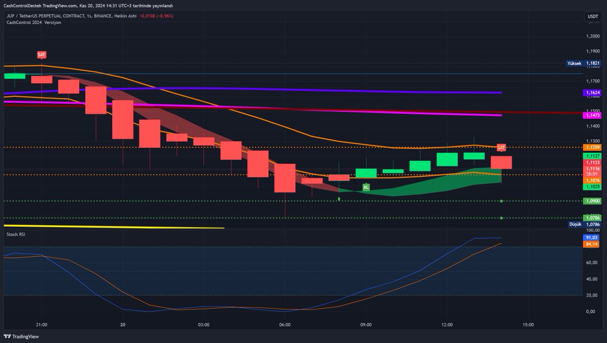Click the green 1,0900 level tag
Screen dimensions: 607x343
click(592, 201)
